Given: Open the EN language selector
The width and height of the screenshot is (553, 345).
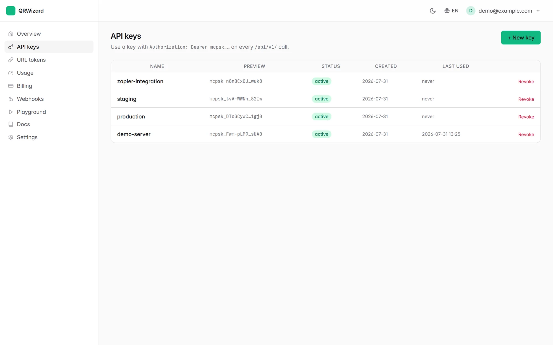Looking at the screenshot, I should 451,11.
